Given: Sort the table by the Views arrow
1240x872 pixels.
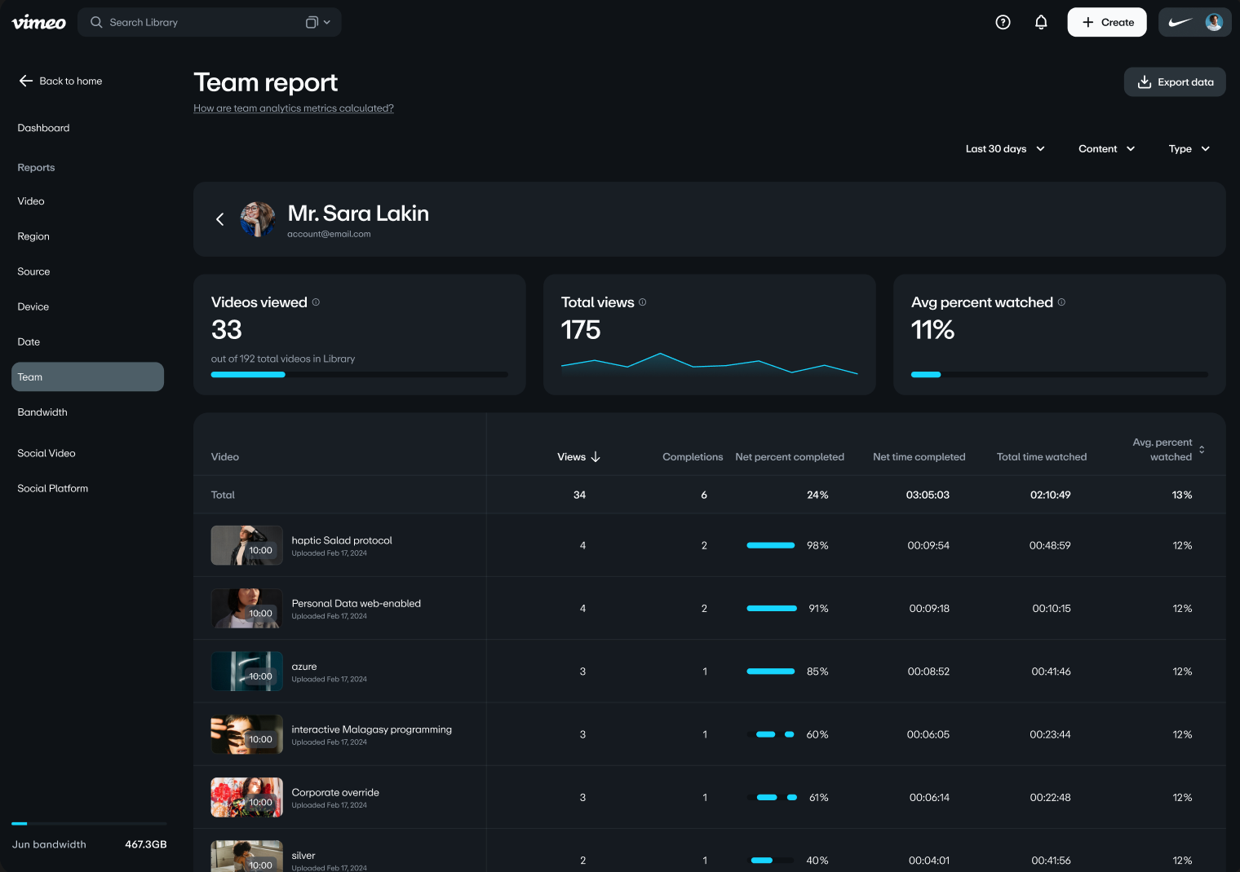Looking at the screenshot, I should pos(596,457).
